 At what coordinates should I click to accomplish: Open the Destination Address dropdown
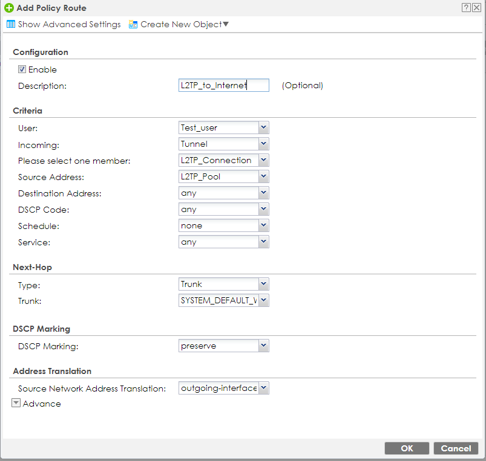[x=263, y=193]
